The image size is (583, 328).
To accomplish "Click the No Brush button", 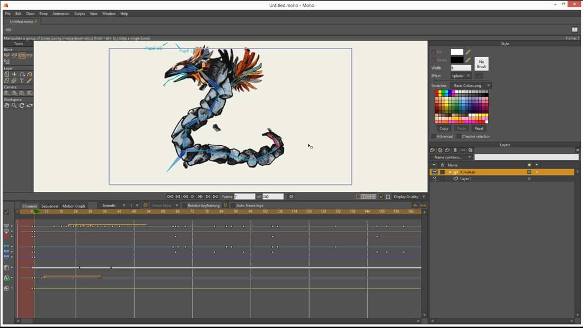I will (481, 64).
